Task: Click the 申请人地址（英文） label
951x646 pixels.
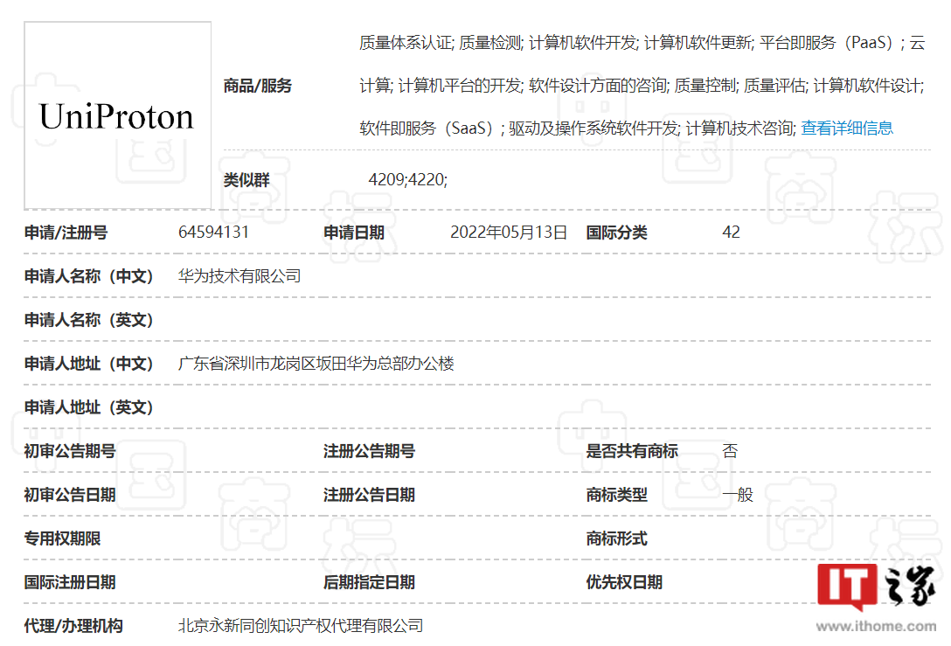Action: 88,407
